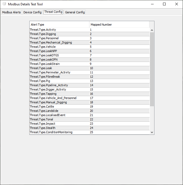Click mapped number 20 cell
Screen dimensions: 183x185
click(120, 111)
